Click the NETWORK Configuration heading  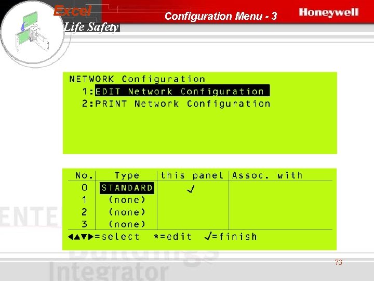[x=137, y=79]
